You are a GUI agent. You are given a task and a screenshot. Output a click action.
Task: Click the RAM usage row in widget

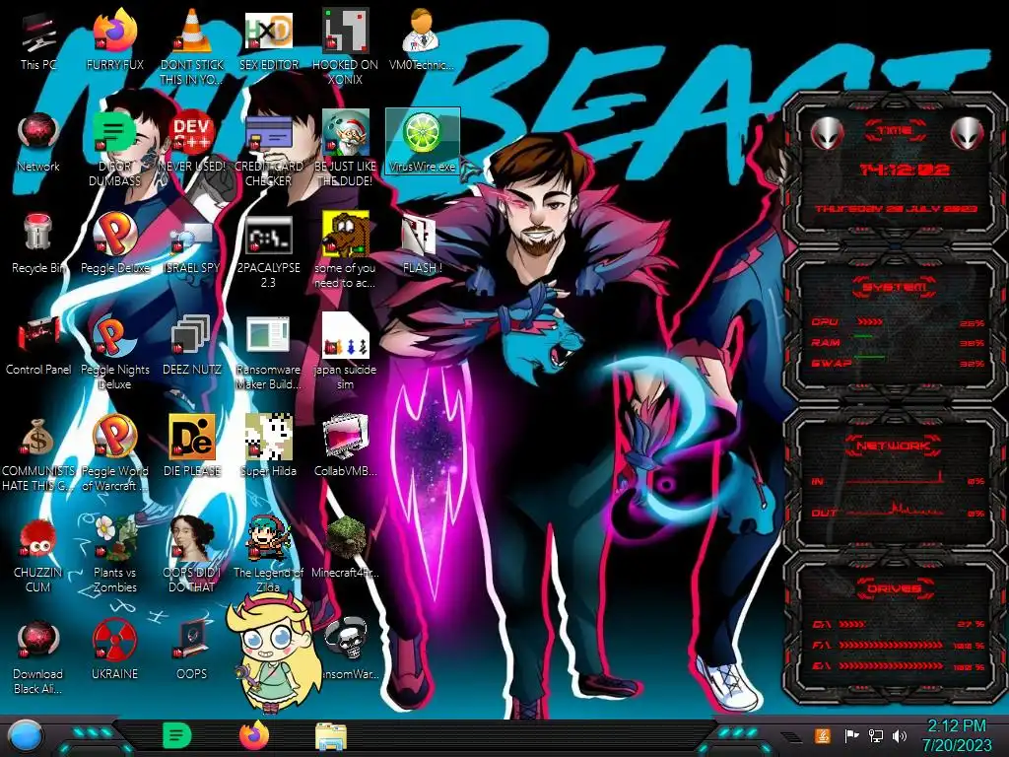click(x=898, y=342)
